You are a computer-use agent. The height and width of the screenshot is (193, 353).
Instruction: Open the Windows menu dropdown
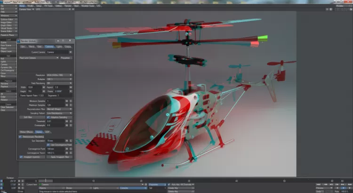pos(9,16)
